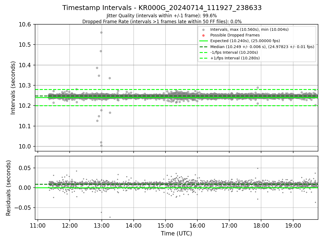This screenshot has width=324, height=243.
Task: Click the 'Residuals (seconds)' y-axis label
Action: [x=8, y=188]
